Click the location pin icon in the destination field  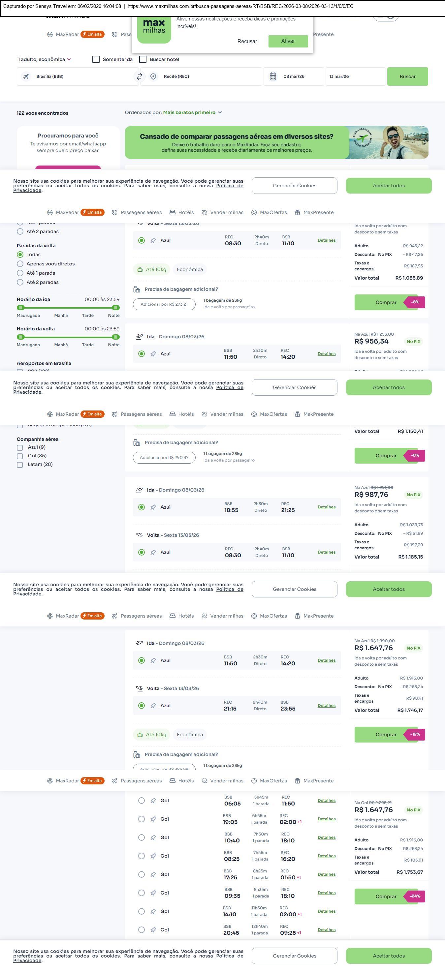point(153,76)
